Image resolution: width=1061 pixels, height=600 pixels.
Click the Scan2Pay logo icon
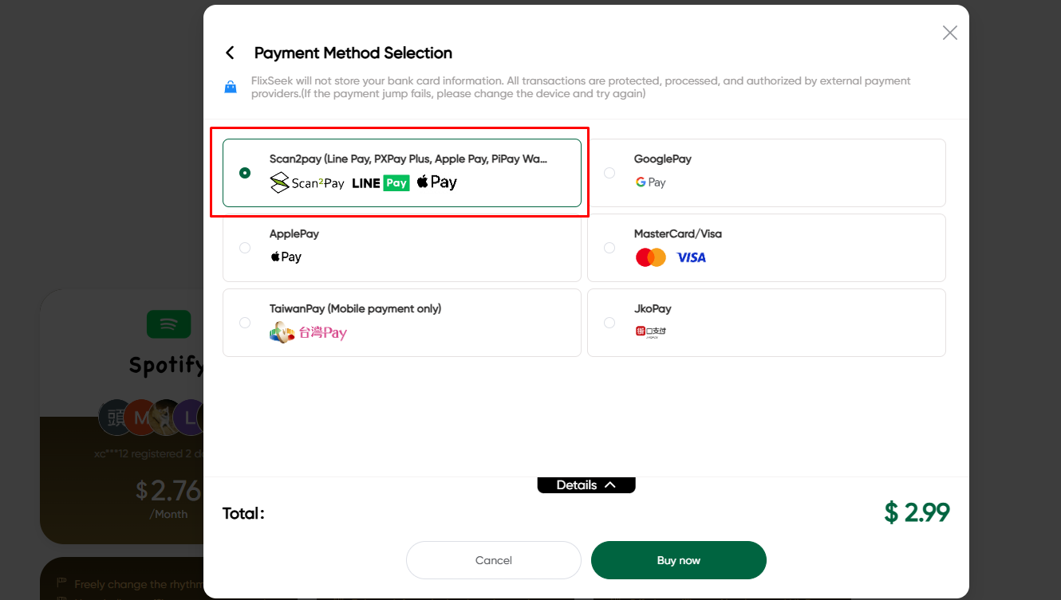280,182
